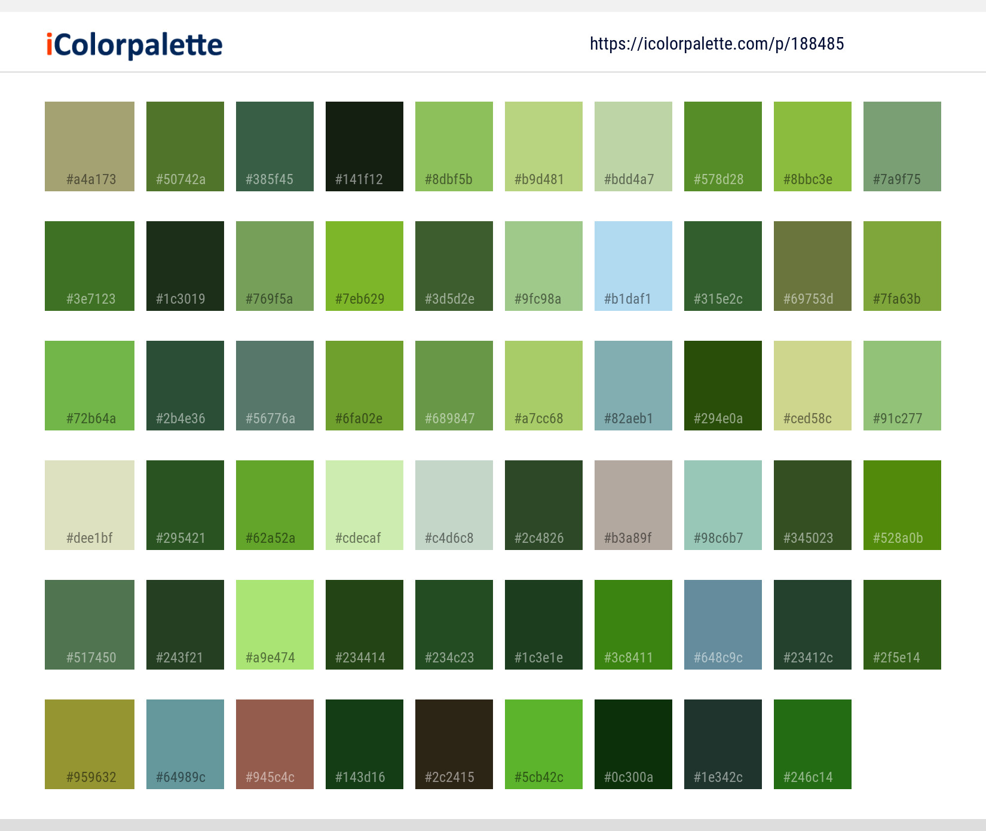986x831 pixels.
Task: Pick the #9fc98a swatch
Action: click(544, 266)
